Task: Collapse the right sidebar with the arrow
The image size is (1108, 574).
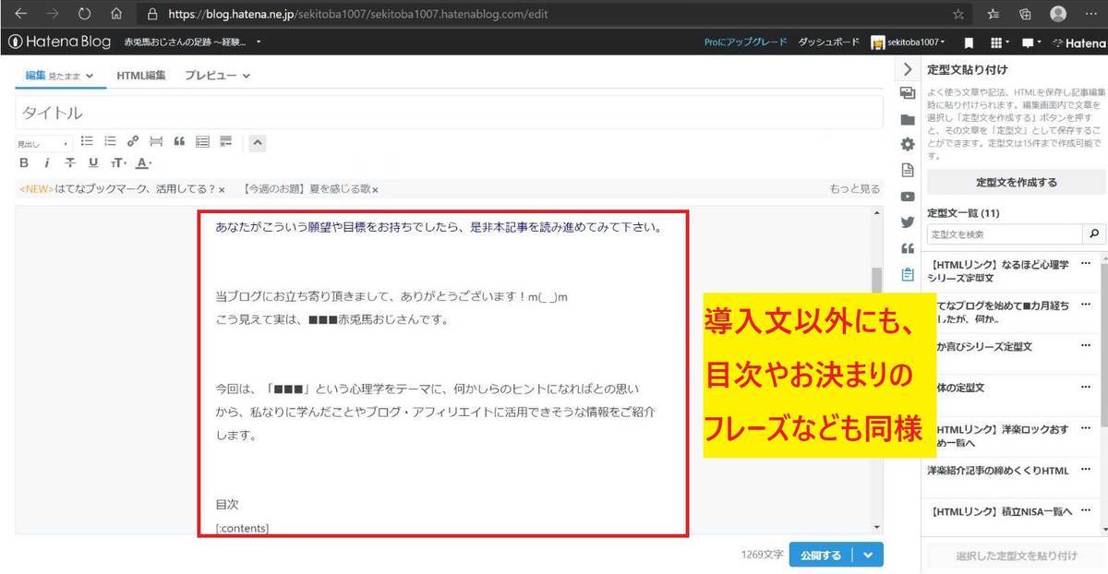Action: coord(907,68)
